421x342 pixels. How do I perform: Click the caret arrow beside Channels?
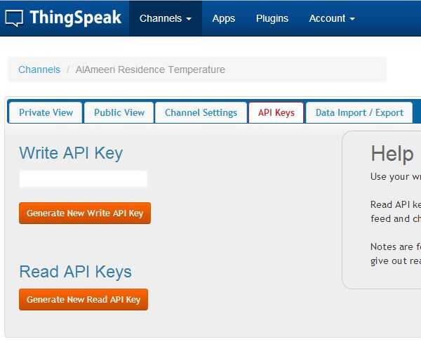pyautogui.click(x=189, y=19)
